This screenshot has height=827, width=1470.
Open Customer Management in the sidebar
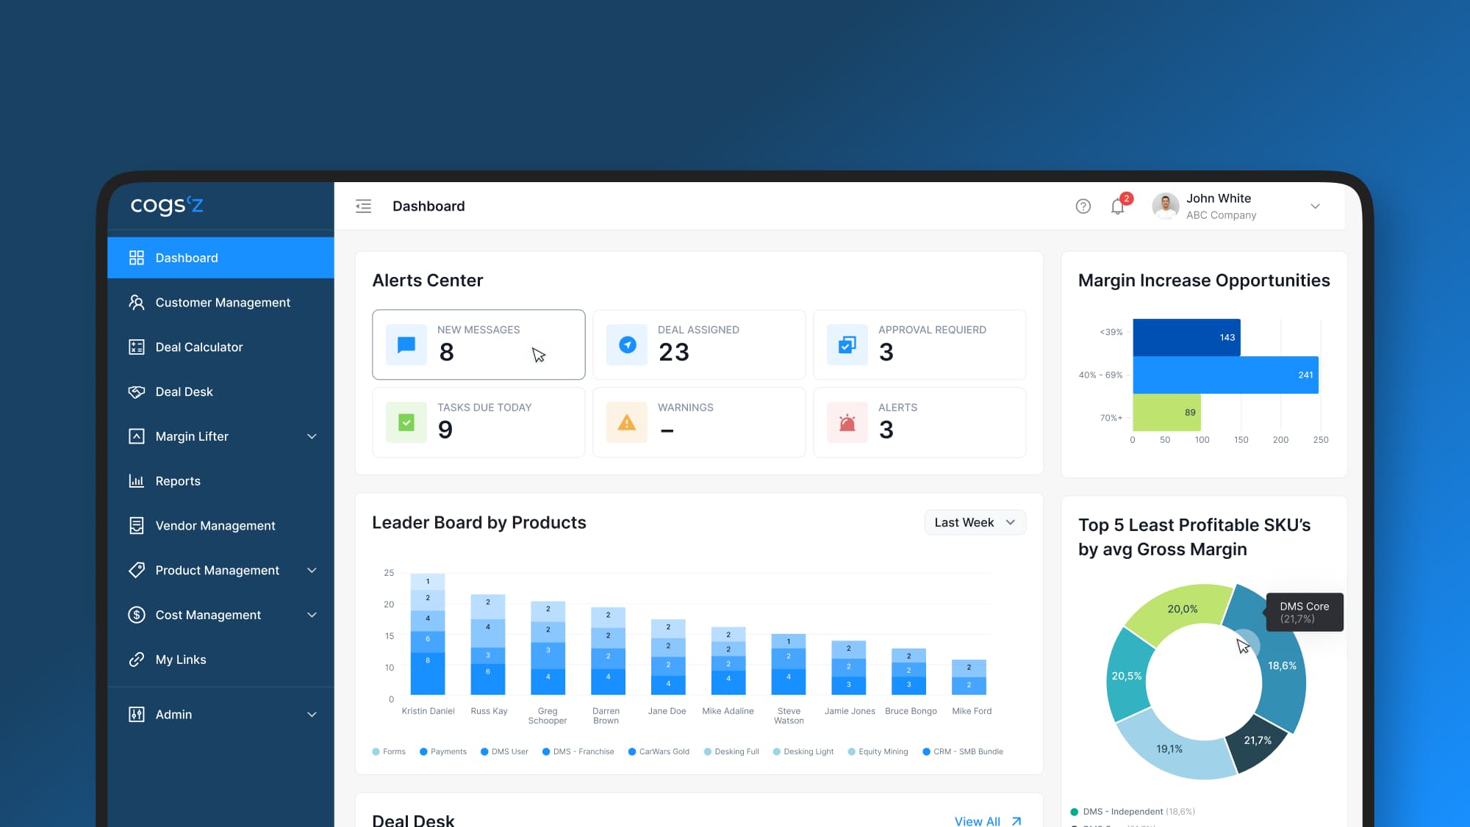click(x=220, y=303)
